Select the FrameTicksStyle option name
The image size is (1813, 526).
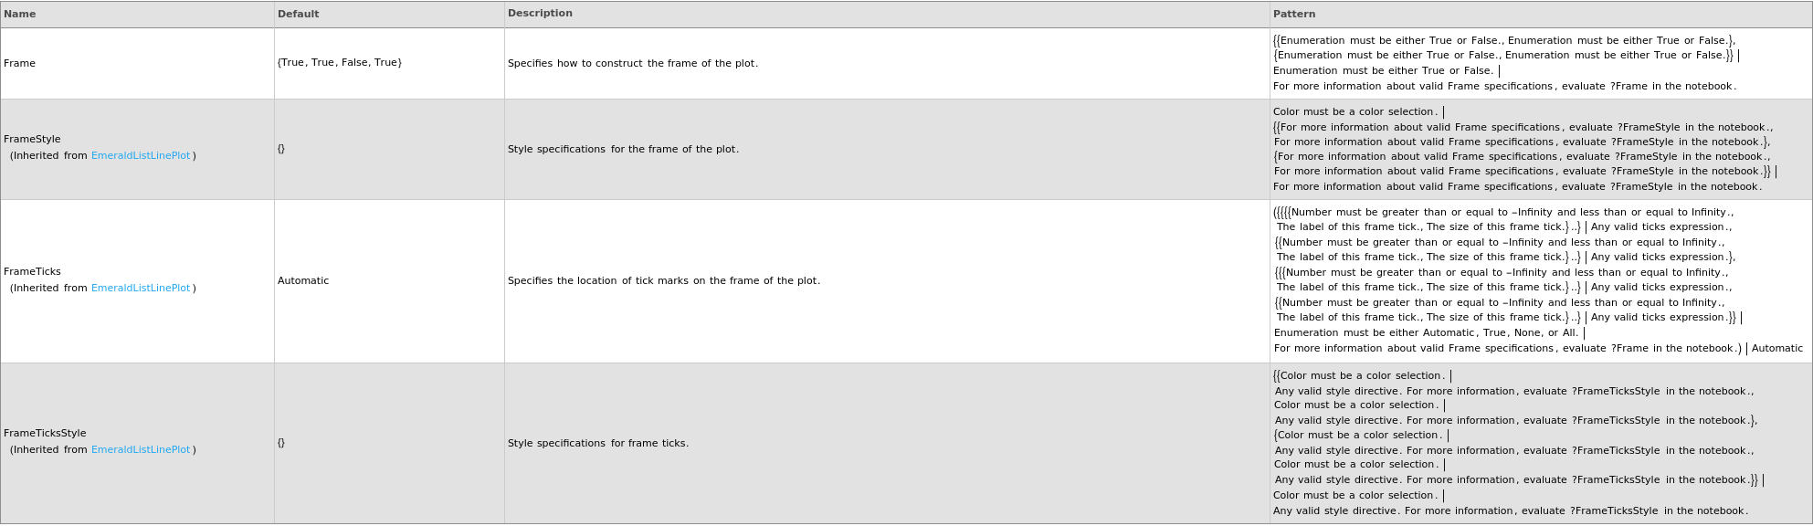click(45, 434)
